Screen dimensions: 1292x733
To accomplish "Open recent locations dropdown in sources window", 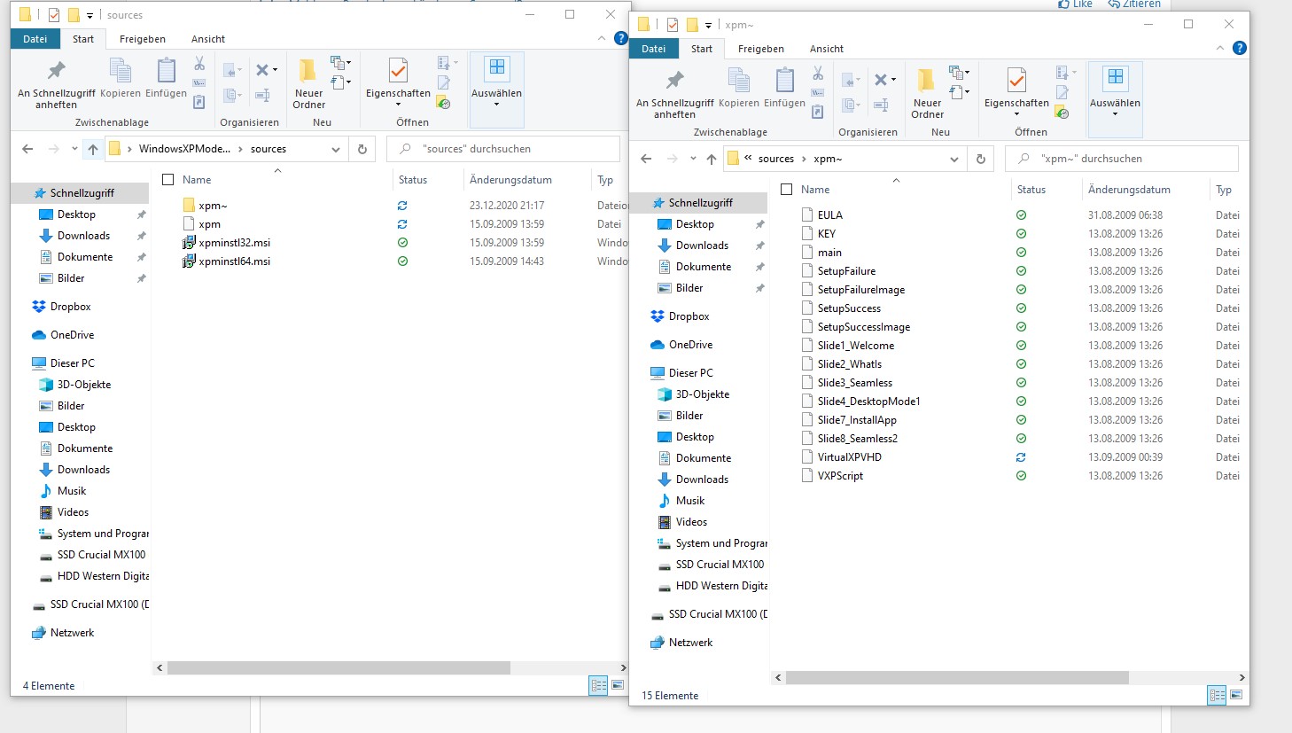I will 74,149.
